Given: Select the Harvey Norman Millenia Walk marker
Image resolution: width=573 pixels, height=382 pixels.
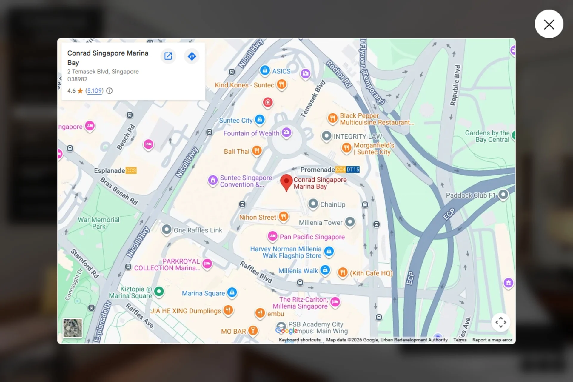Looking at the screenshot, I should pyautogui.click(x=329, y=251).
